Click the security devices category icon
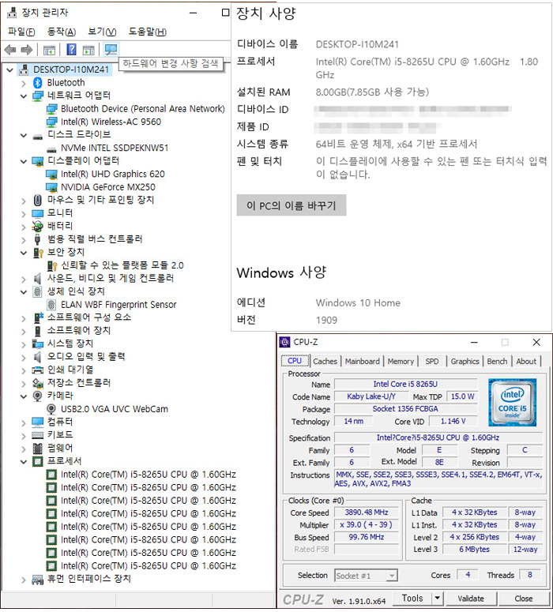The image size is (553, 612). coord(38,252)
